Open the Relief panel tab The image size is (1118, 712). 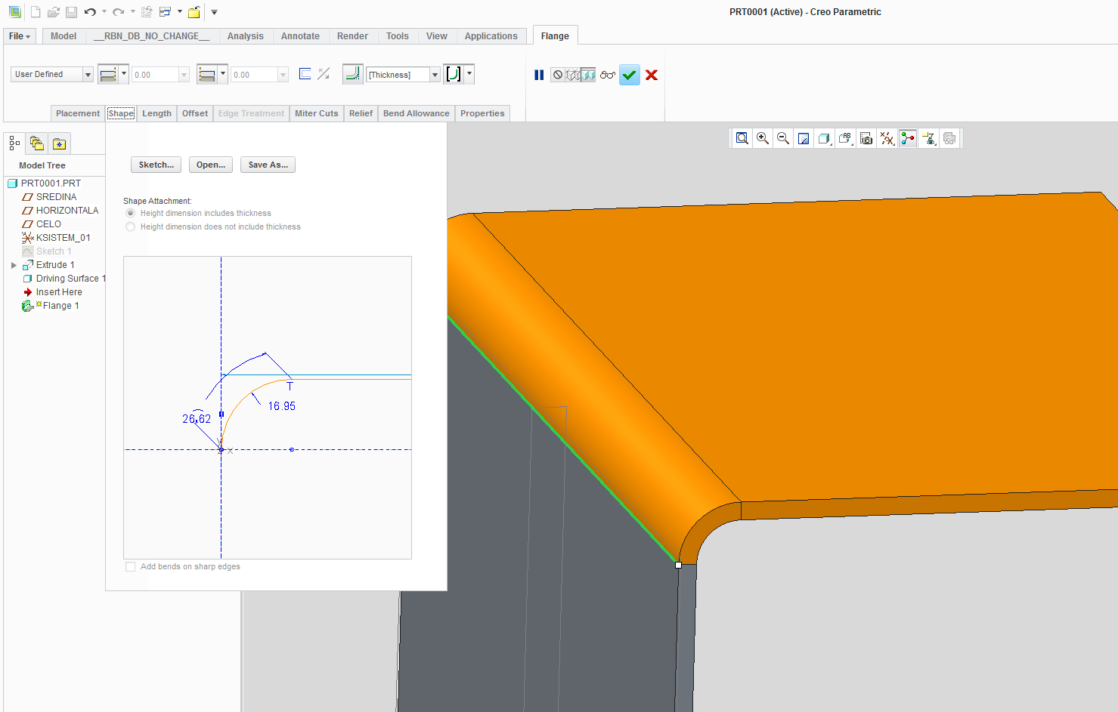click(361, 113)
